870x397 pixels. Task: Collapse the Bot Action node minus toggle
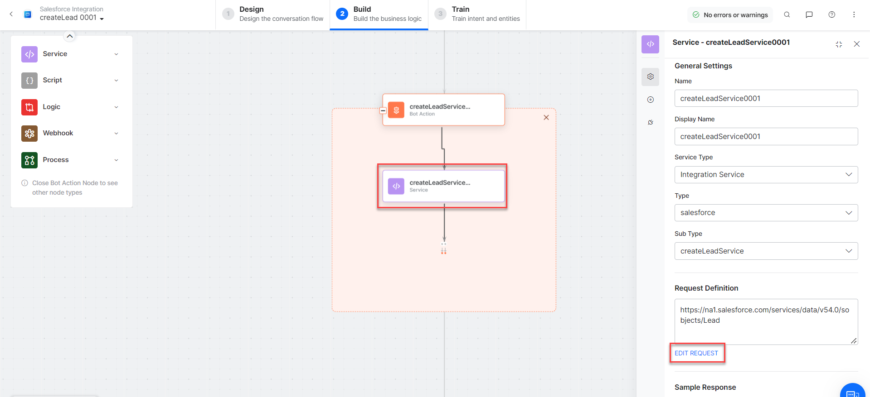pyautogui.click(x=383, y=110)
